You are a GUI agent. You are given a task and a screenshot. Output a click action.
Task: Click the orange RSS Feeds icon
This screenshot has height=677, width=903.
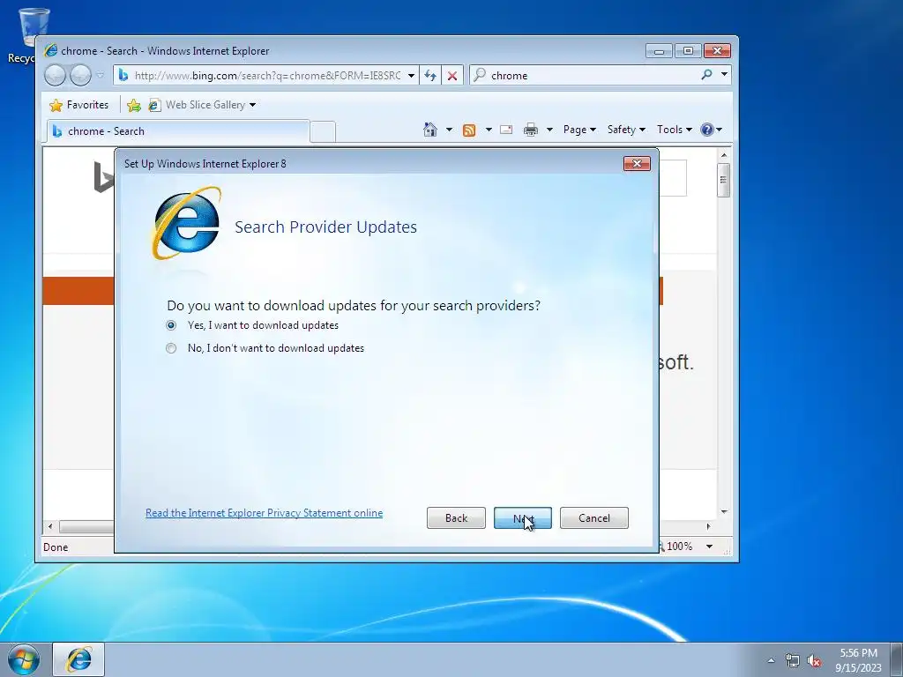(x=469, y=130)
